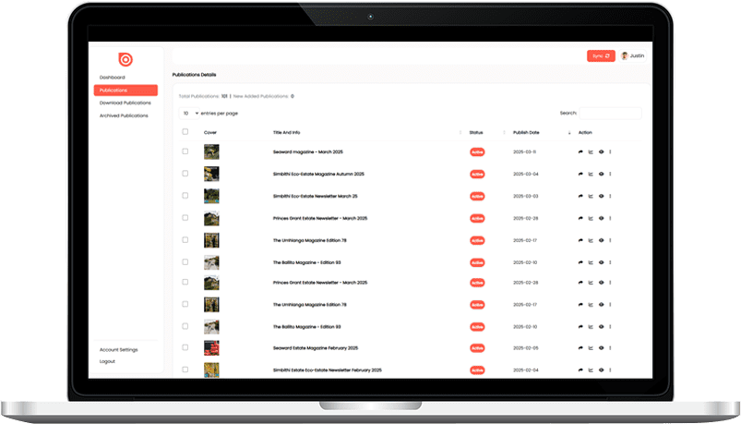This screenshot has height=424, width=741.
Task: Open Archived Publications from sidebar
Action: [x=124, y=116]
